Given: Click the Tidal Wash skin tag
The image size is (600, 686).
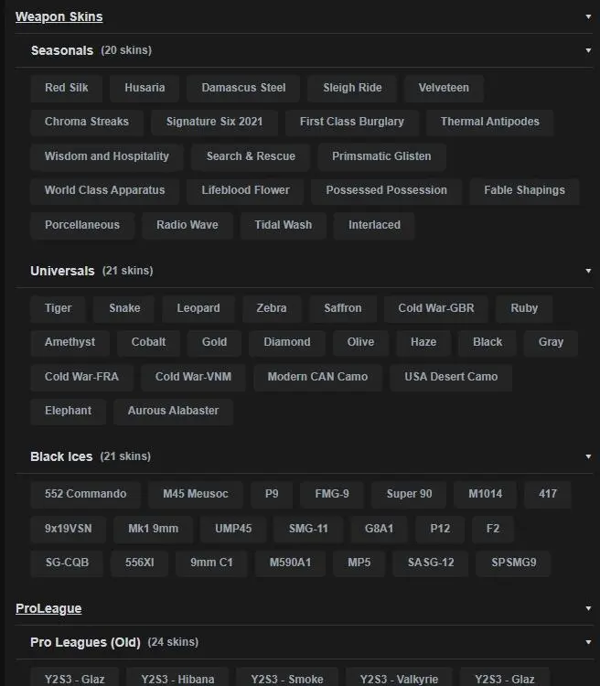Looking at the screenshot, I should 283,225.
